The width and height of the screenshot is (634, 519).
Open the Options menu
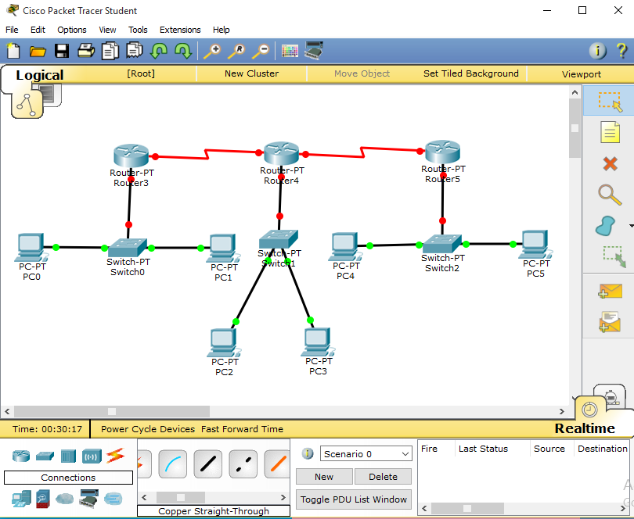click(71, 30)
